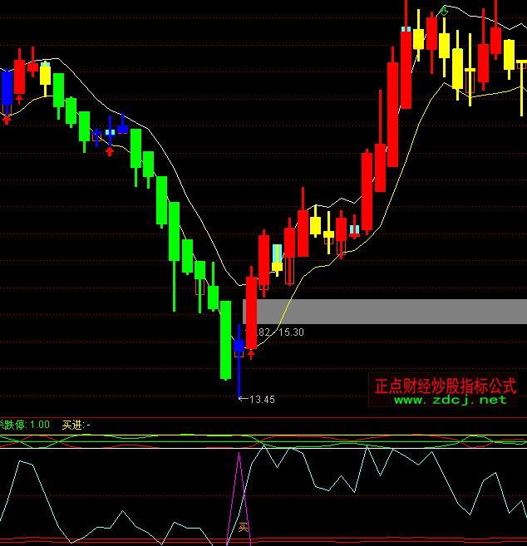Click the 15.30 price range label

[x=291, y=332]
